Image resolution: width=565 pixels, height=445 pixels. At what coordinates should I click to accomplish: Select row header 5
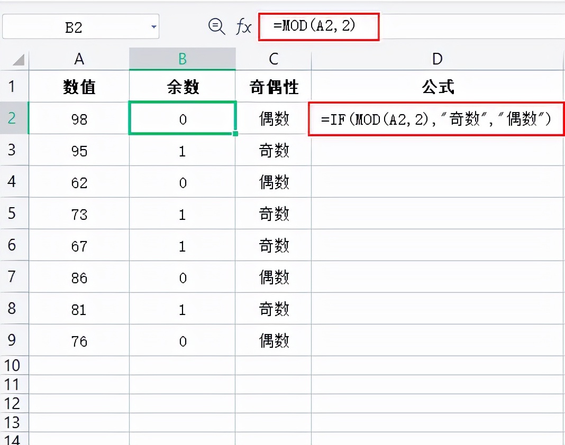pyautogui.click(x=14, y=214)
